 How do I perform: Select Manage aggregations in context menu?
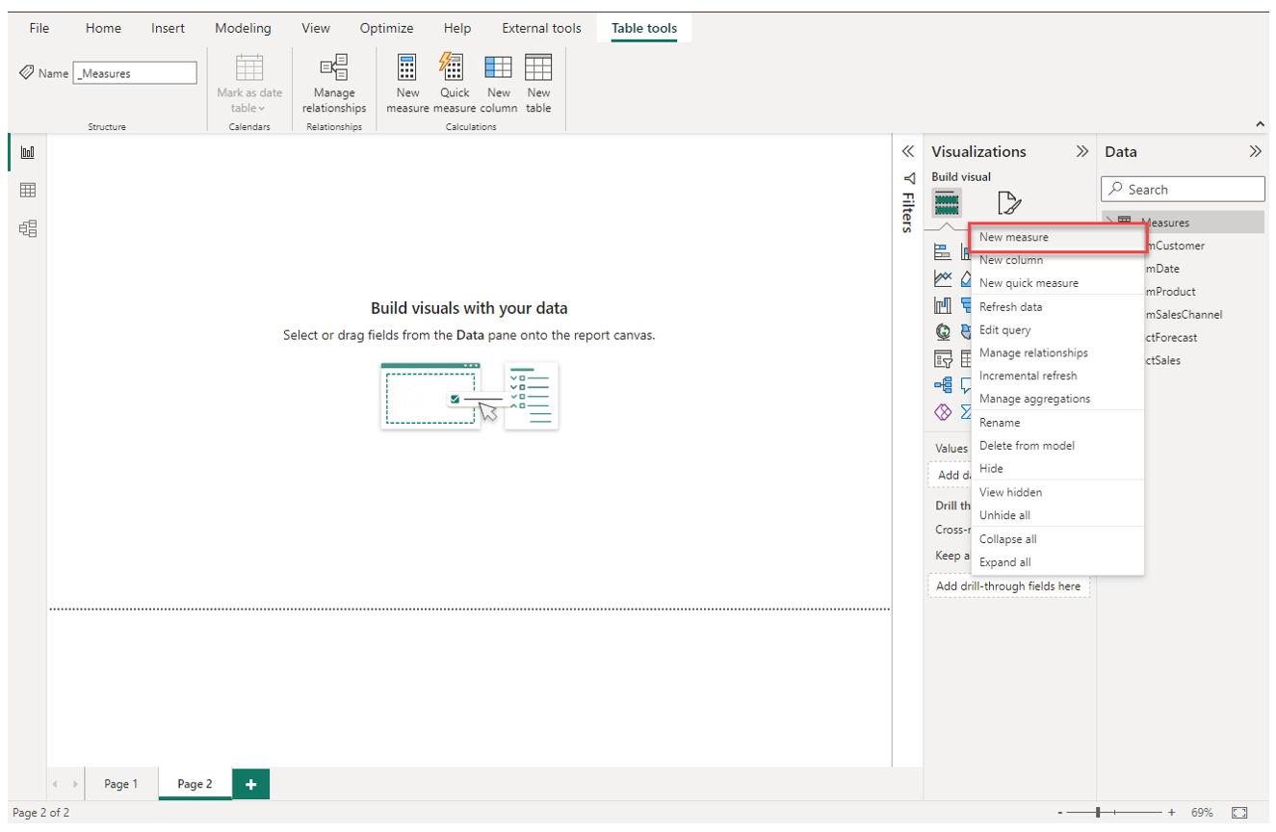coord(1034,399)
